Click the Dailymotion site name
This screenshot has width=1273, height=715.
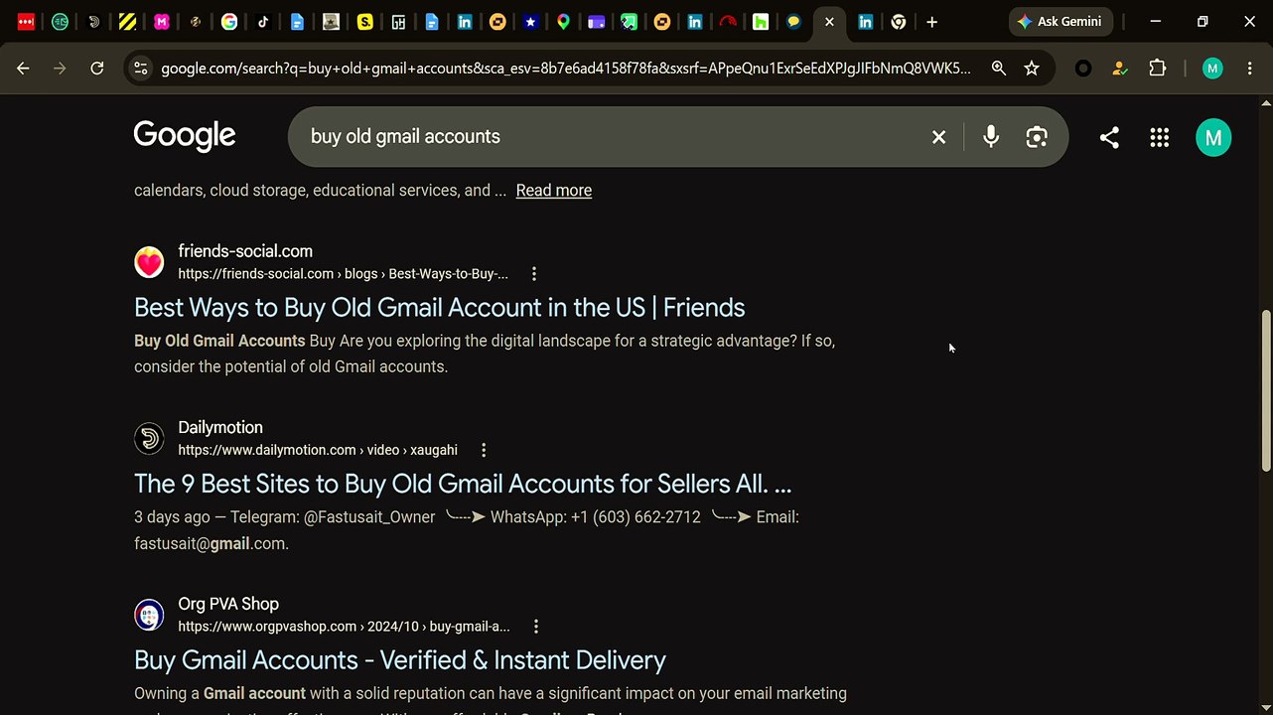point(220,427)
